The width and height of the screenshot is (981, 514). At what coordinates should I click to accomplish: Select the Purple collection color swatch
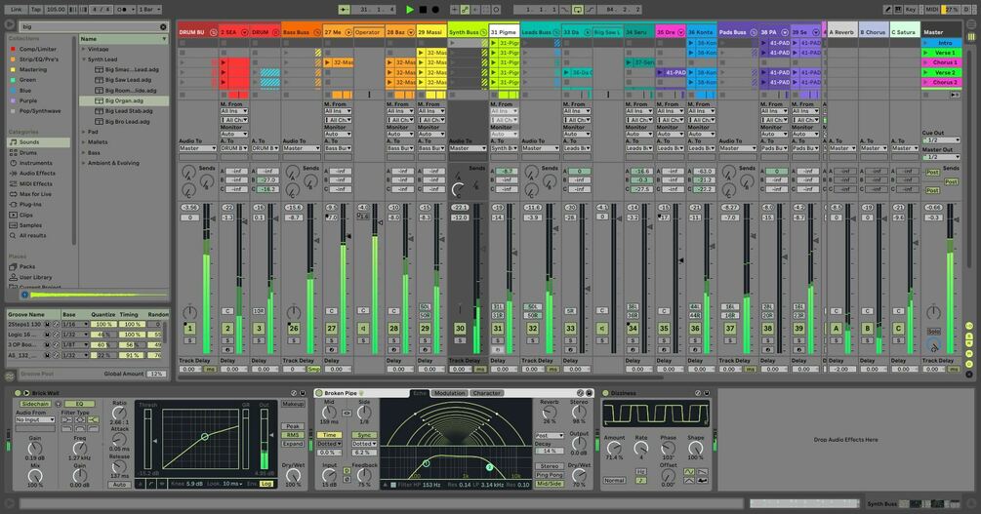point(13,100)
